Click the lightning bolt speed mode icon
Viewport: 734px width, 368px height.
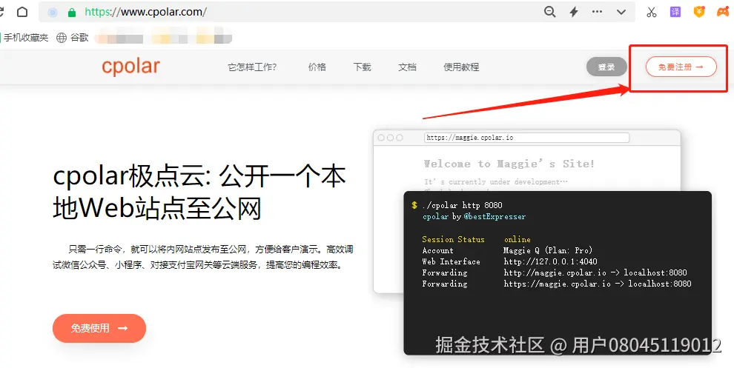point(574,12)
